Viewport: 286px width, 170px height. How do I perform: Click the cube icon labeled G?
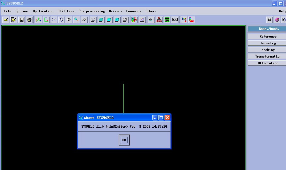117,20
